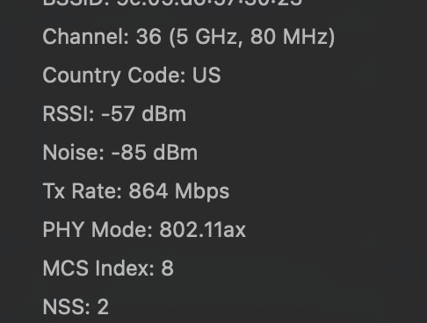This screenshot has width=427, height=323.
Task: Click the "RSSI:" label
Action: point(69,114)
